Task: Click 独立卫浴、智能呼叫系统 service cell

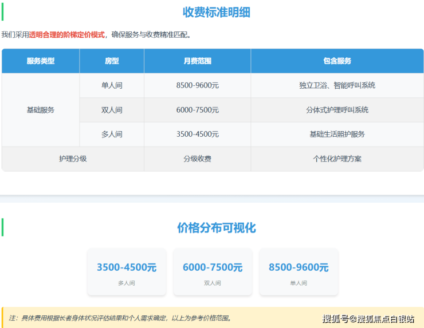Action: point(337,85)
